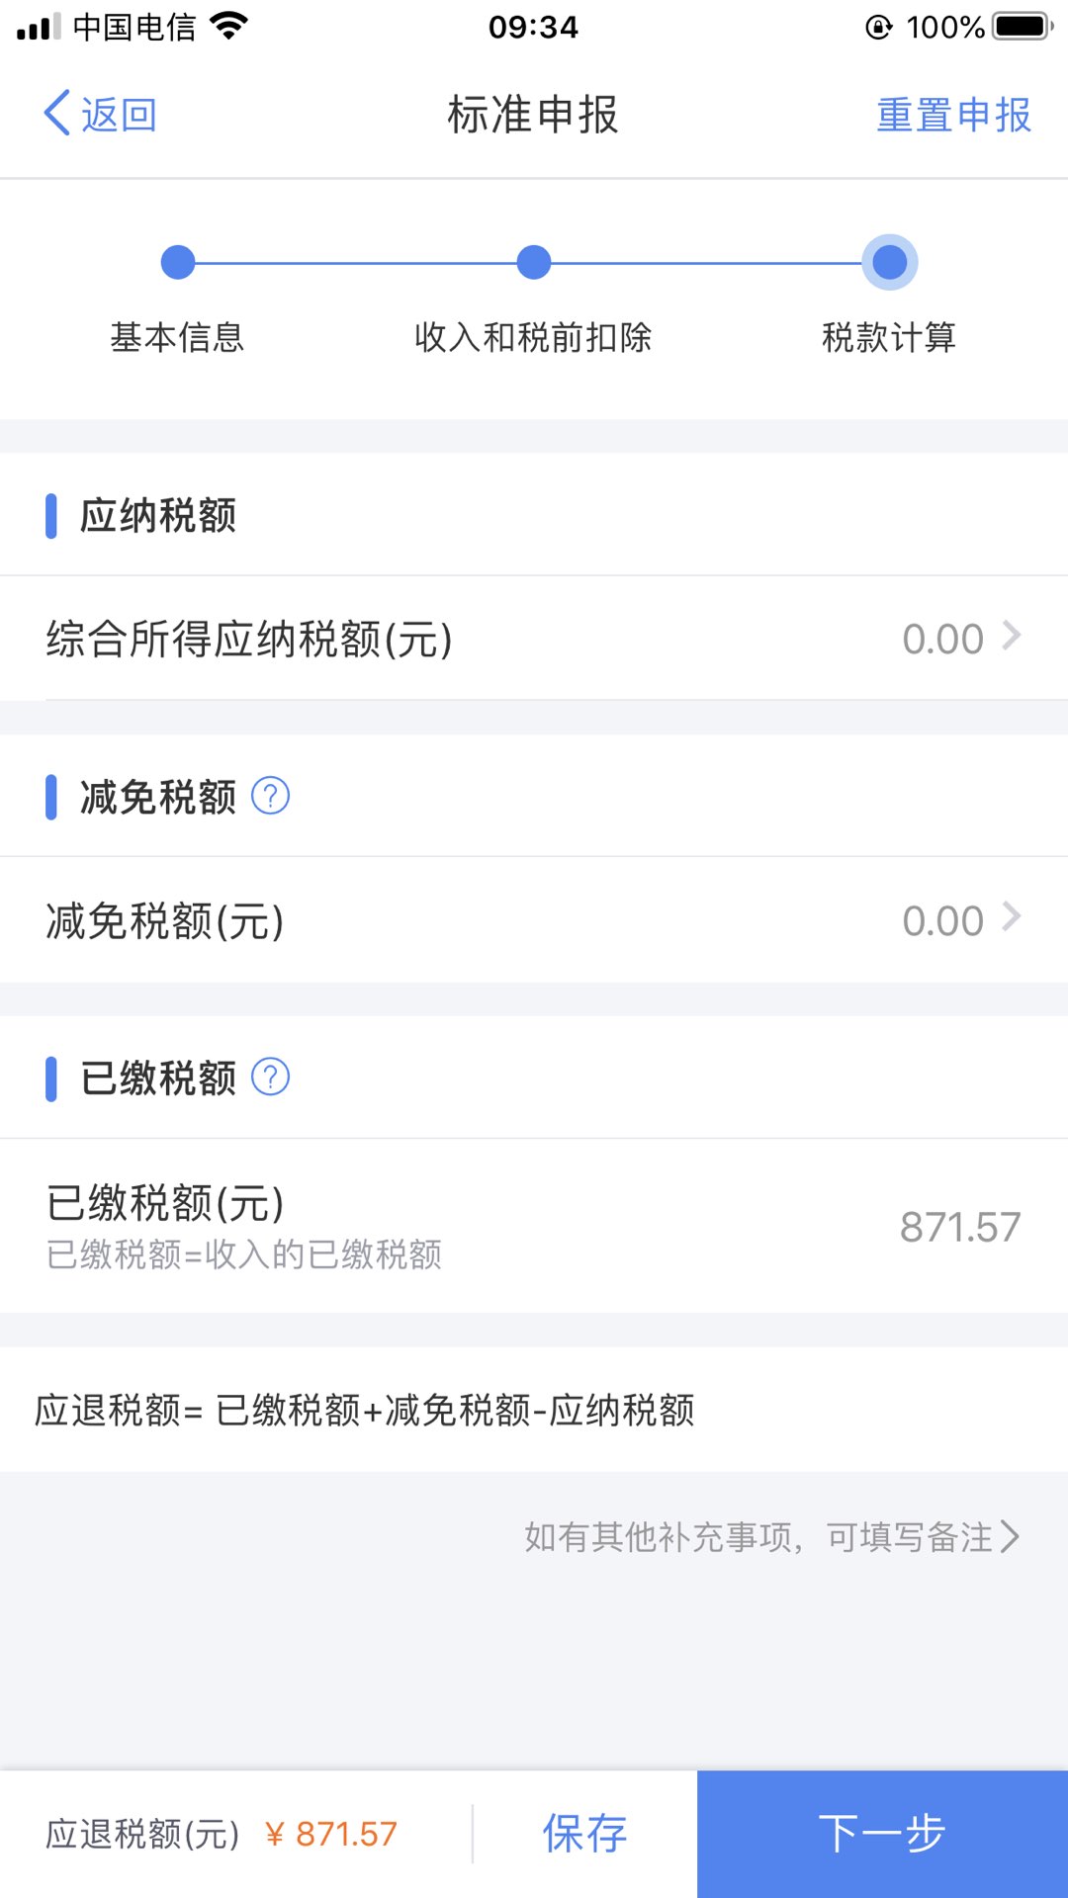Tap the Wi-Fi status icon
Image resolution: width=1068 pixels, height=1898 pixels.
point(229,27)
